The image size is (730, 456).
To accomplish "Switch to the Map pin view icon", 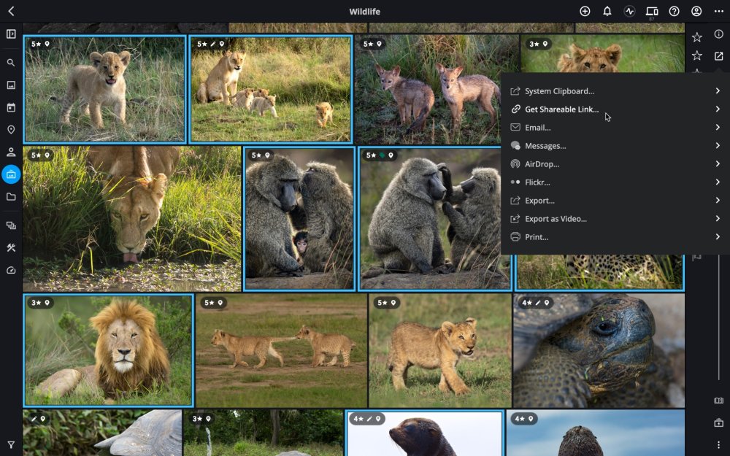I will pos(11,130).
